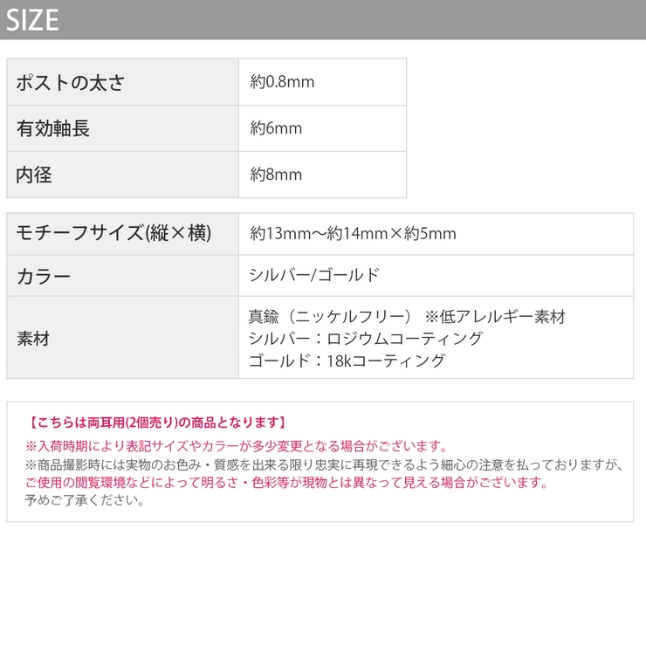Click the 商品撮影時には gray notice line
The image size is (646, 646).
(324, 464)
